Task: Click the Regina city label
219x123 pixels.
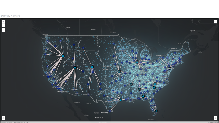Action: pyautogui.click(x=93, y=29)
